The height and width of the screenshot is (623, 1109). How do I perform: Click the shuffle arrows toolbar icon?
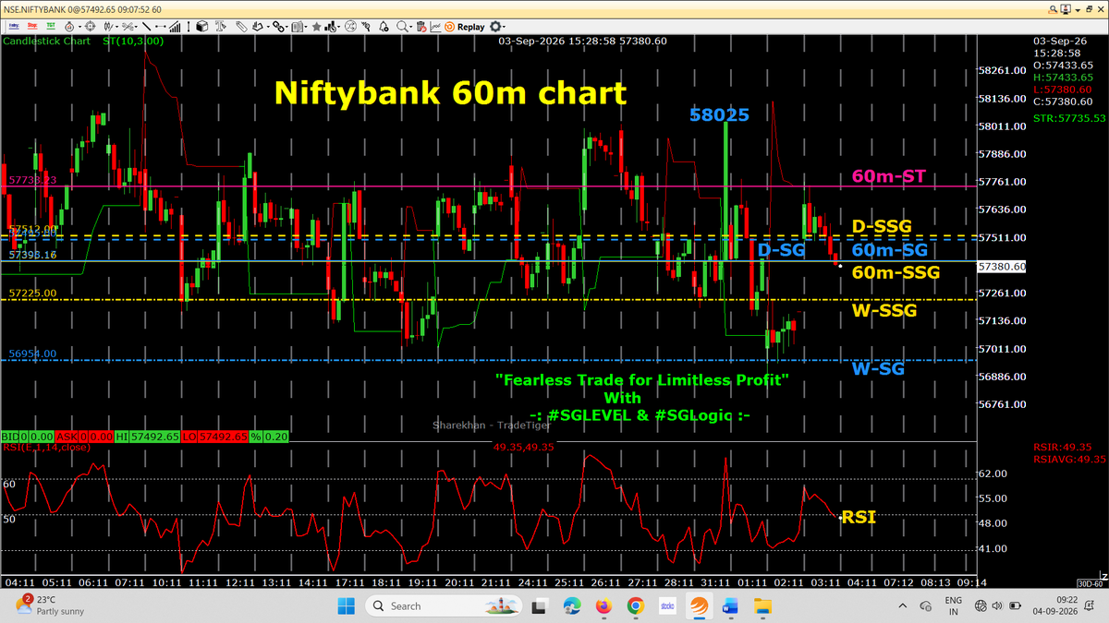pos(350,27)
